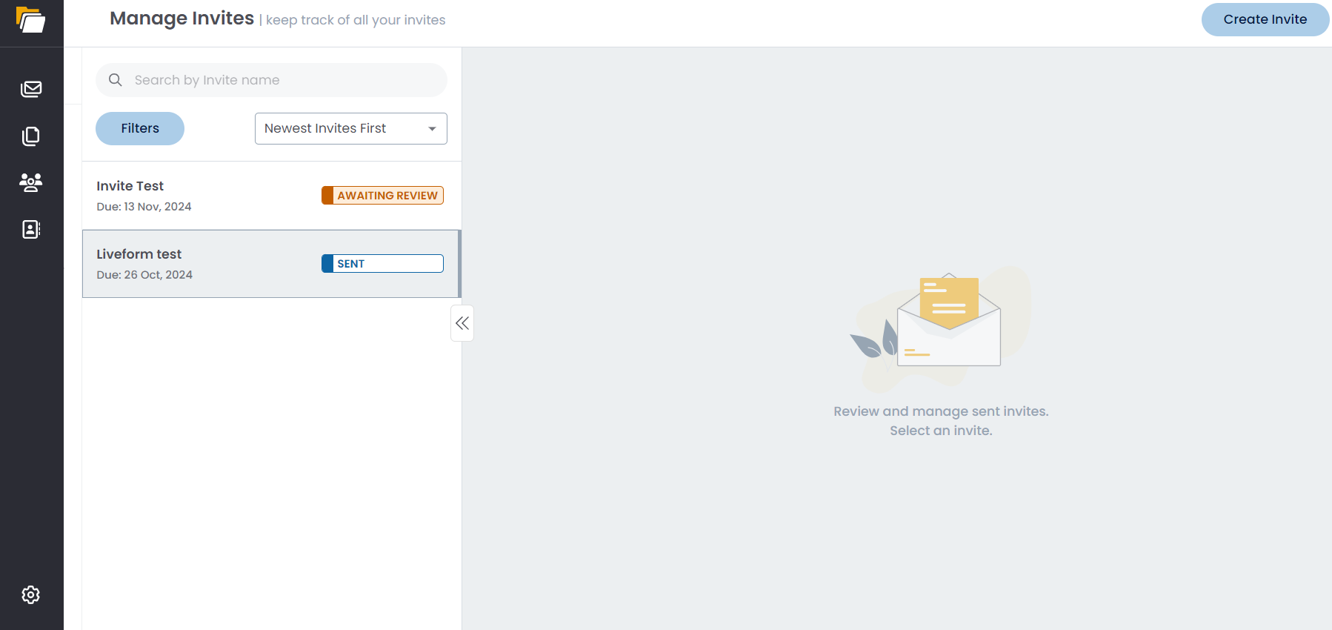Click the search magnifier icon

(x=116, y=80)
